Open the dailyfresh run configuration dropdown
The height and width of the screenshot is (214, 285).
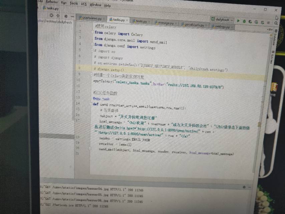pos(222,19)
